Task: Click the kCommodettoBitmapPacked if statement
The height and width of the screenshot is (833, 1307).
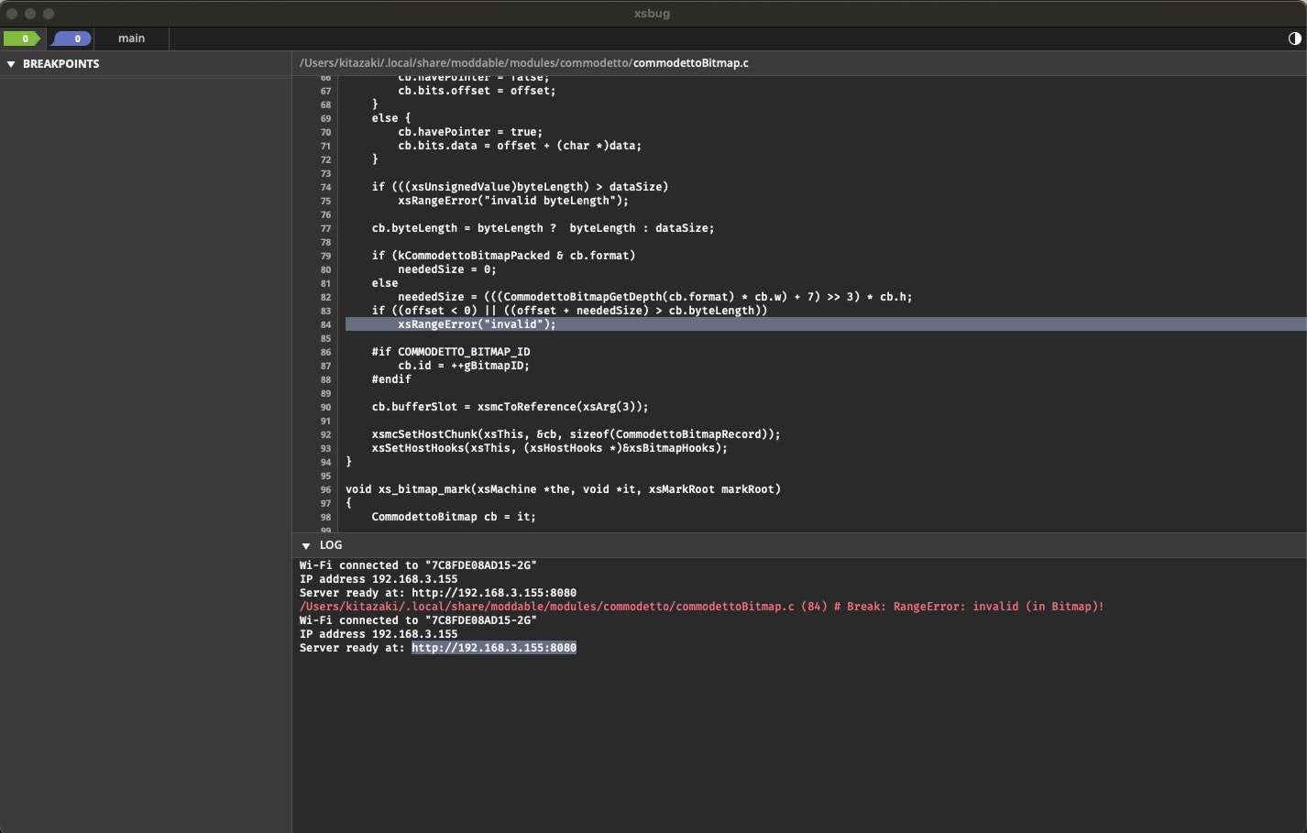Action: point(503,256)
